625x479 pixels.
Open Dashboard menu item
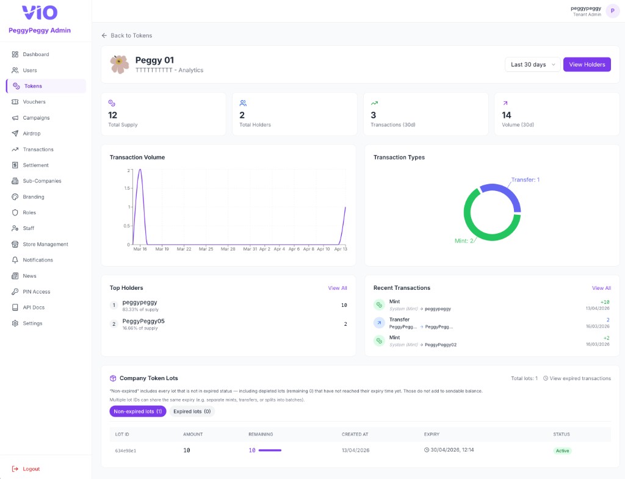pyautogui.click(x=46, y=54)
